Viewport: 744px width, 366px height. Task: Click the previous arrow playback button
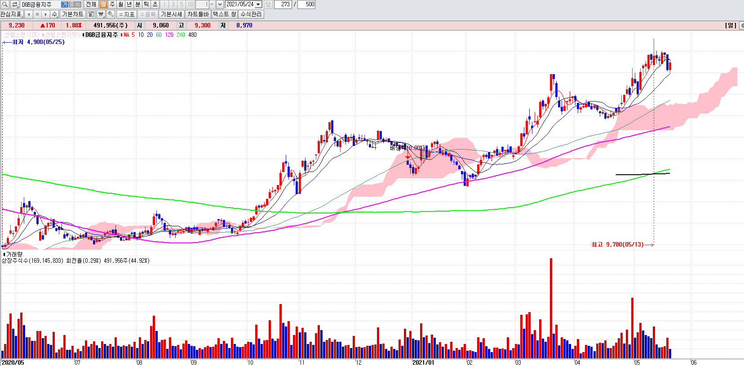coord(29,14)
